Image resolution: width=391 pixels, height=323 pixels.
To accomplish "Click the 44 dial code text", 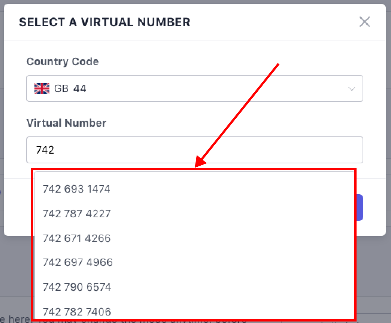I will tap(80, 88).
